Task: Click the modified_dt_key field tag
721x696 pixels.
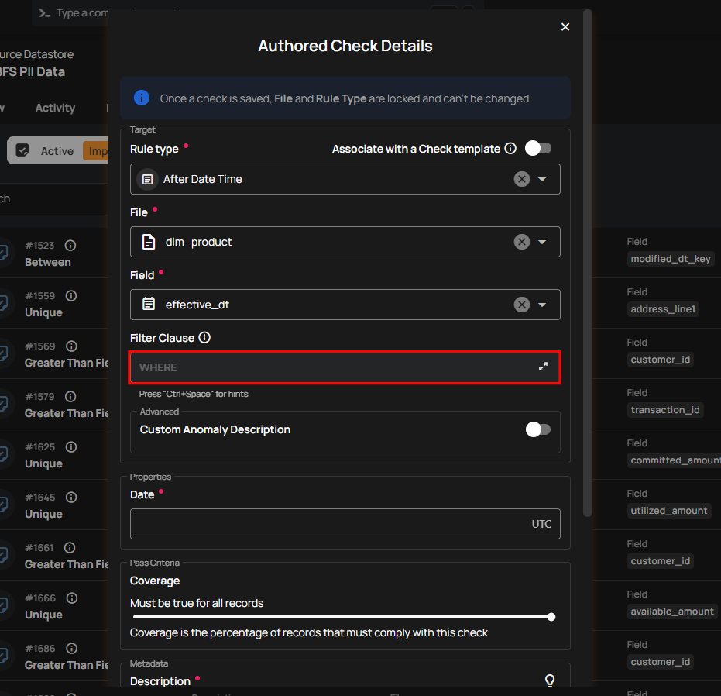Action: (670, 259)
